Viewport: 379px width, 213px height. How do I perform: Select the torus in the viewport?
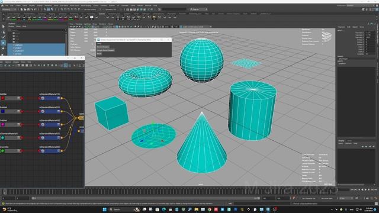click(145, 82)
